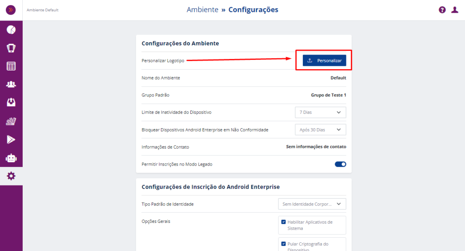Open the help question mark icon

pyautogui.click(x=442, y=10)
